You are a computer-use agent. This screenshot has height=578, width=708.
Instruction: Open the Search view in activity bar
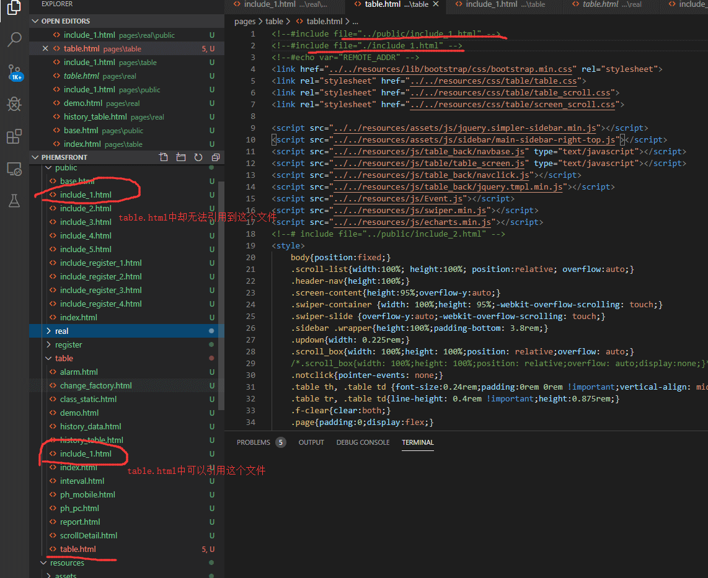point(14,40)
